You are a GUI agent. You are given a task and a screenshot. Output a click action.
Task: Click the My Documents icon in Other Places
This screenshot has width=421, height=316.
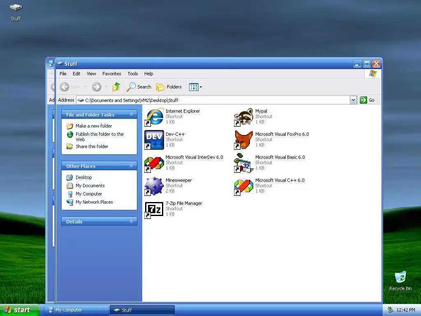70,186
